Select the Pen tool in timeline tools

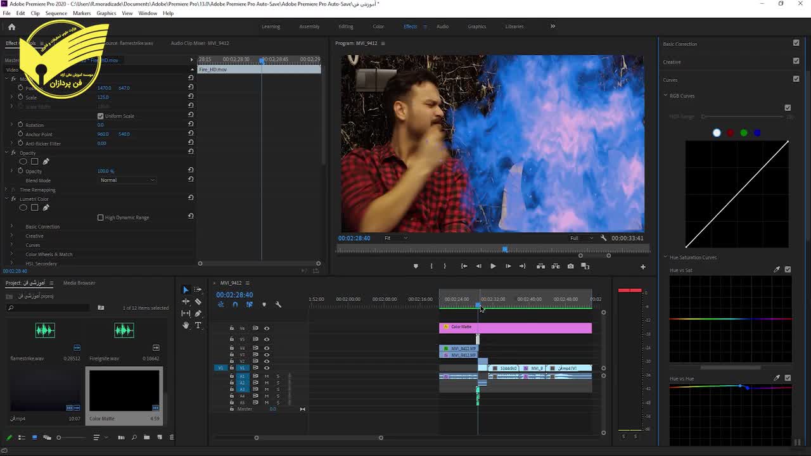point(198,313)
